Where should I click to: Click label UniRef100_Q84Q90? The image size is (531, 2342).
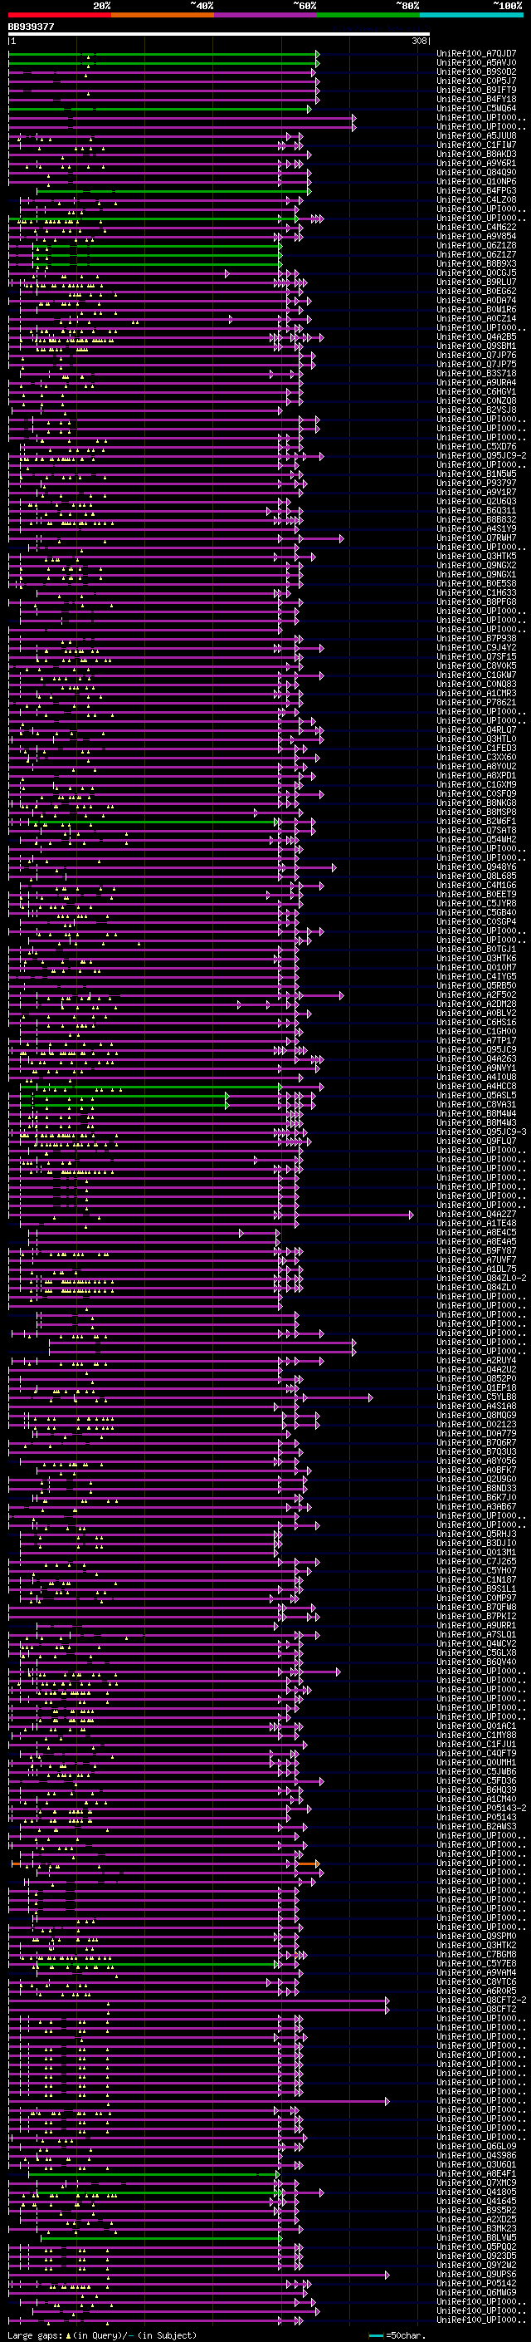coord(476,173)
